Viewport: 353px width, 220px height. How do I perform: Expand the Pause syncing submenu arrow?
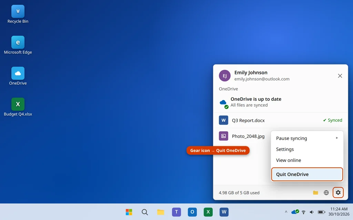click(337, 138)
